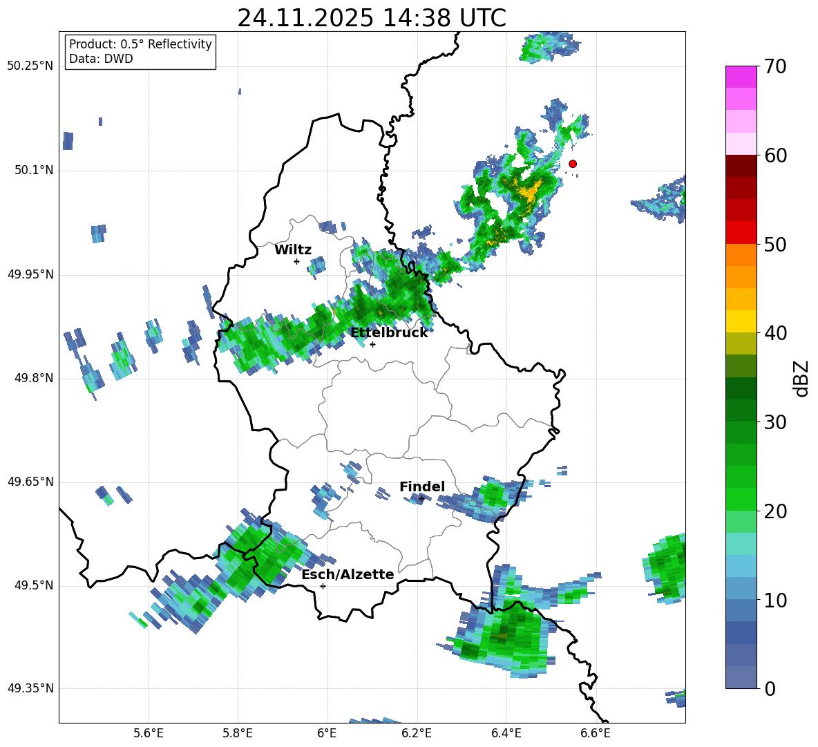
Task: Click the title 24.11.2025 14:38 UTC
Action: [x=372, y=18]
